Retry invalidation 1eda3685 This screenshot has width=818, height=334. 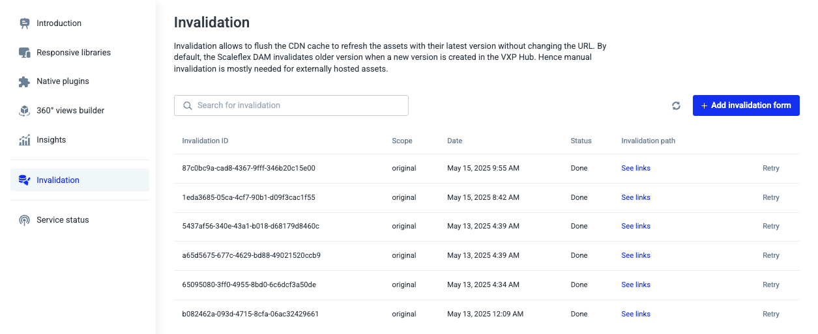point(770,197)
